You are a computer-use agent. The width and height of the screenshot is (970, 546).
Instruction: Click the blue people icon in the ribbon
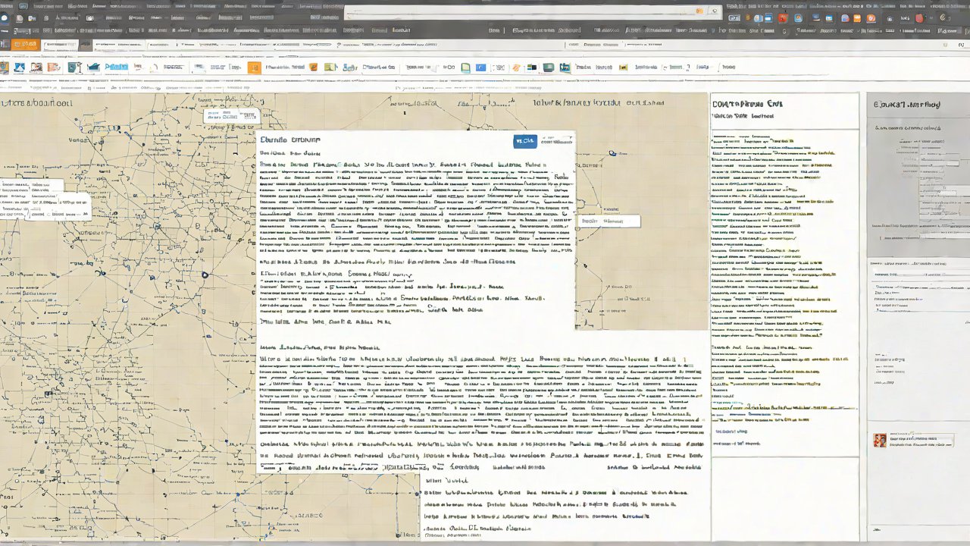coord(349,67)
